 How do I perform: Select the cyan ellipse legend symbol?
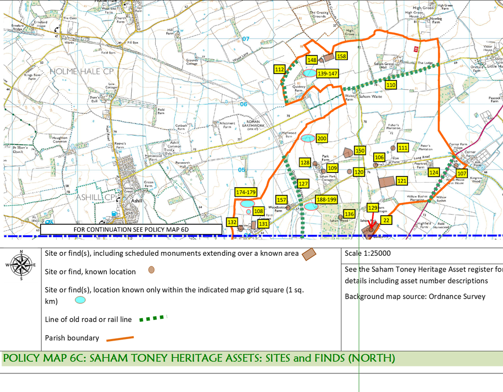[80, 300]
